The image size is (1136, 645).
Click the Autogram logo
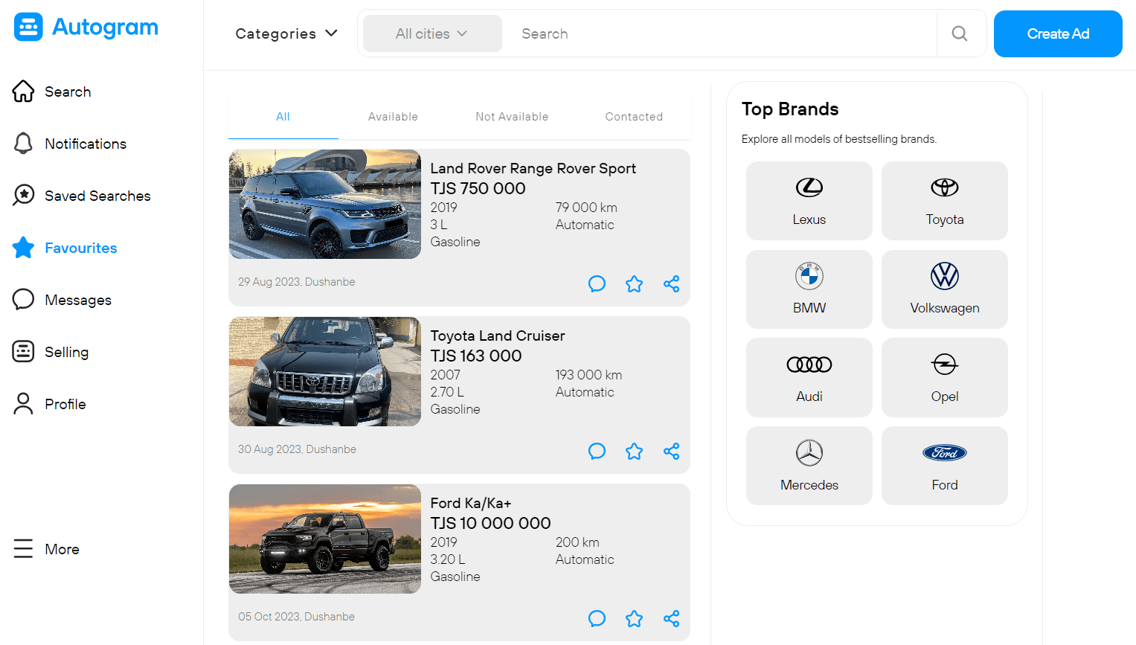click(x=86, y=28)
